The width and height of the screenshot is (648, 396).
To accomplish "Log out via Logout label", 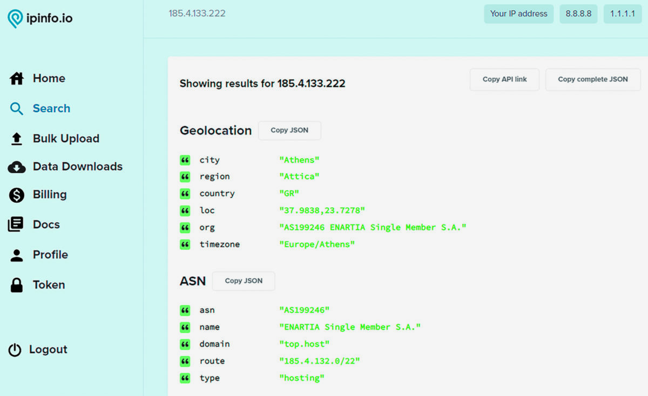I will (48, 350).
